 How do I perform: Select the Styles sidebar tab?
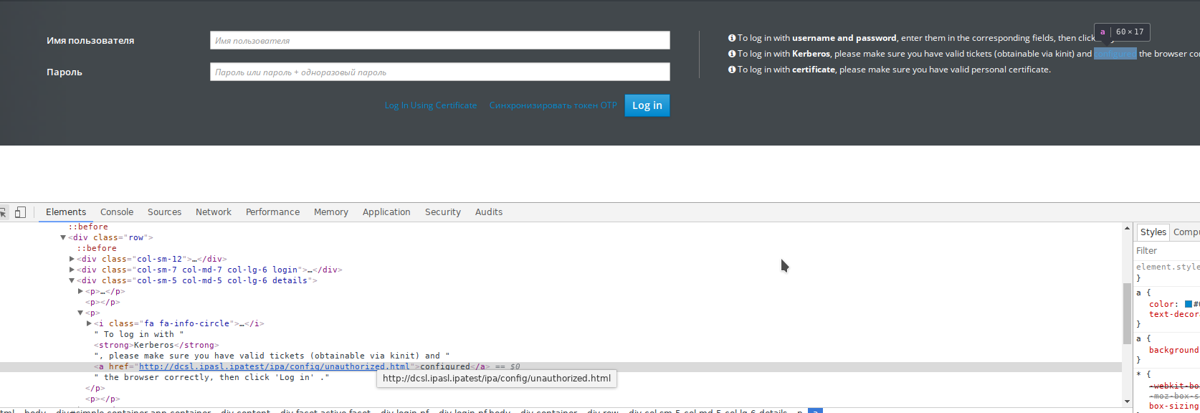[1153, 232]
